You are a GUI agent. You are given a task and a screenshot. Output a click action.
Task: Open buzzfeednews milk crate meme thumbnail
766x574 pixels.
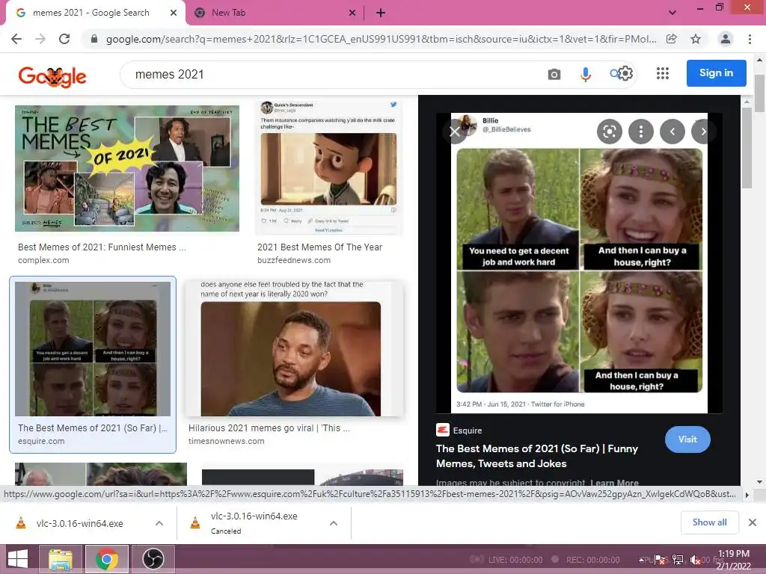[329, 168]
